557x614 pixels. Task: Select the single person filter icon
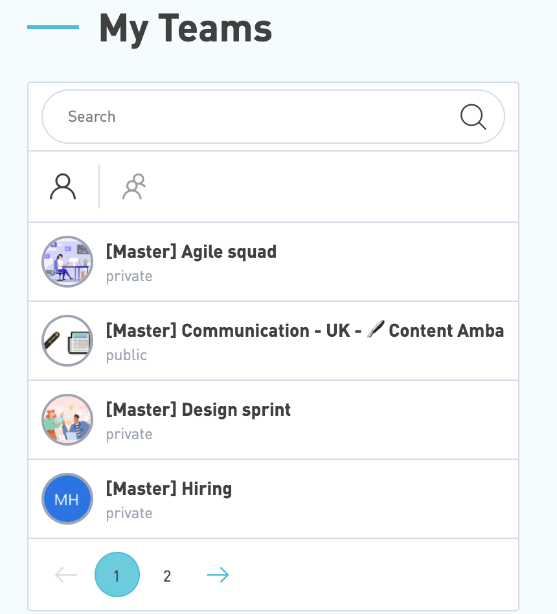point(63,187)
